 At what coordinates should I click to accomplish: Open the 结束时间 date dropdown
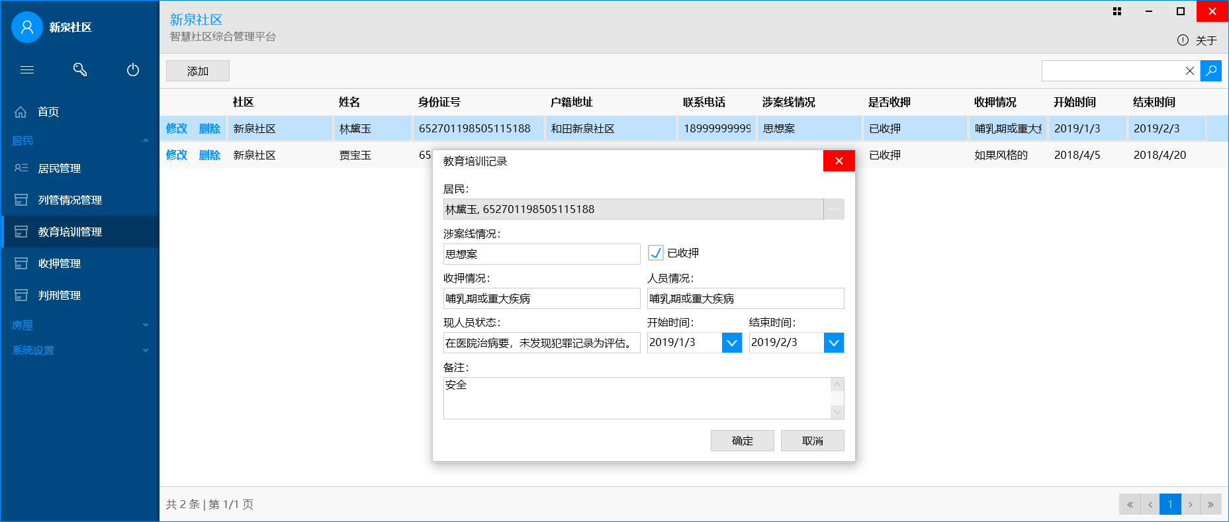[833, 343]
